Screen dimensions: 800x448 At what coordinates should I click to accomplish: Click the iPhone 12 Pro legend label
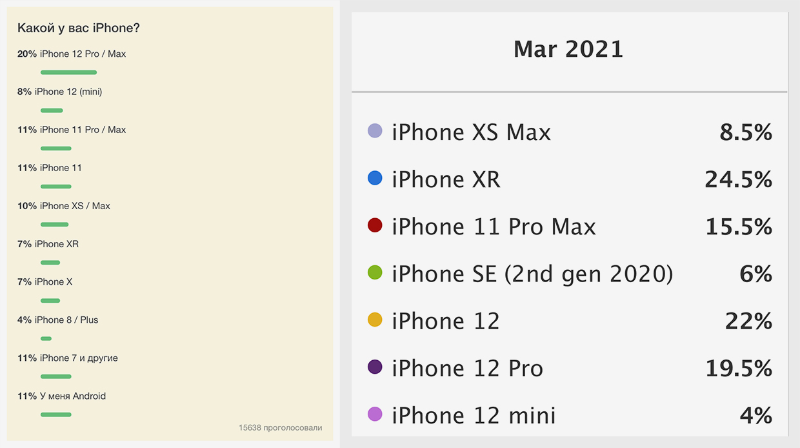[x=467, y=369]
